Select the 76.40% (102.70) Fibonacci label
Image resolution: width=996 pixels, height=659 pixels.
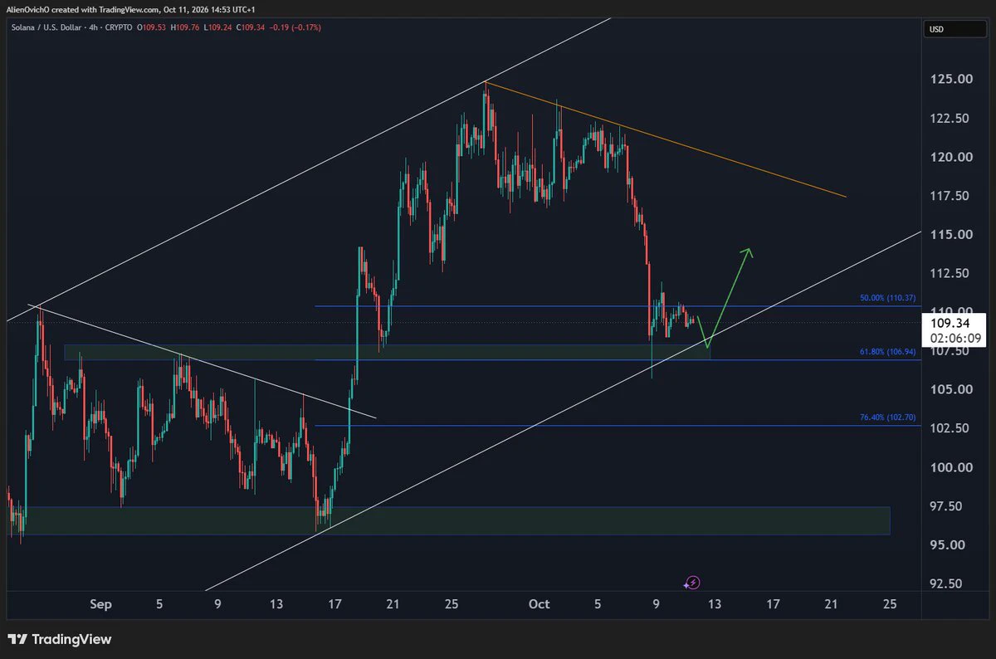887,417
